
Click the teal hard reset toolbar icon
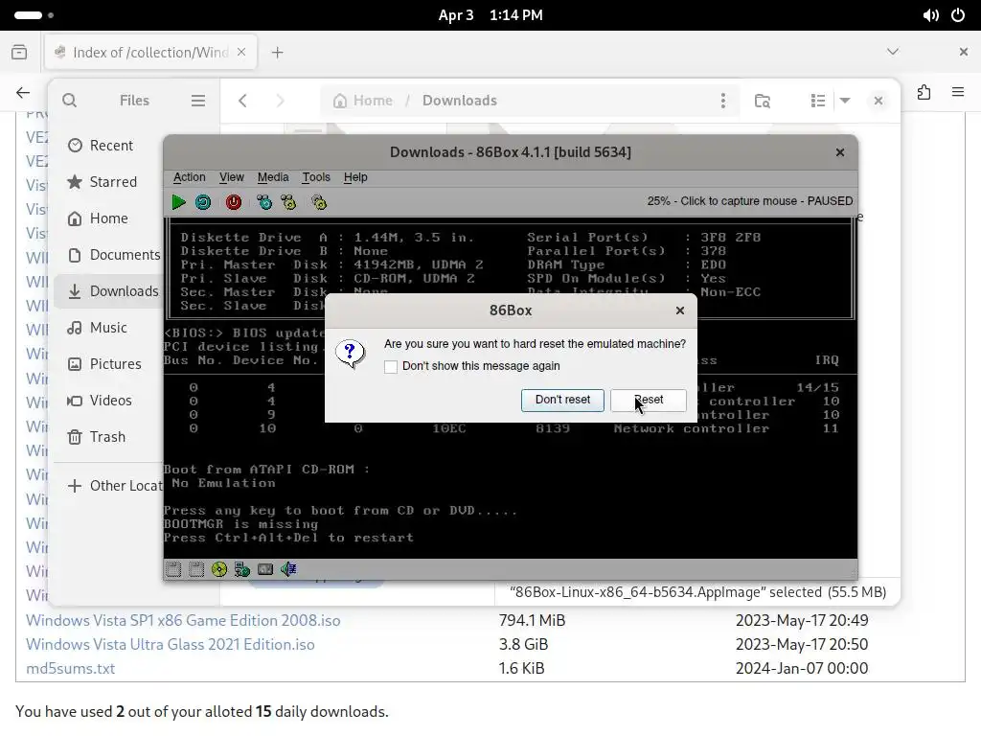point(203,202)
